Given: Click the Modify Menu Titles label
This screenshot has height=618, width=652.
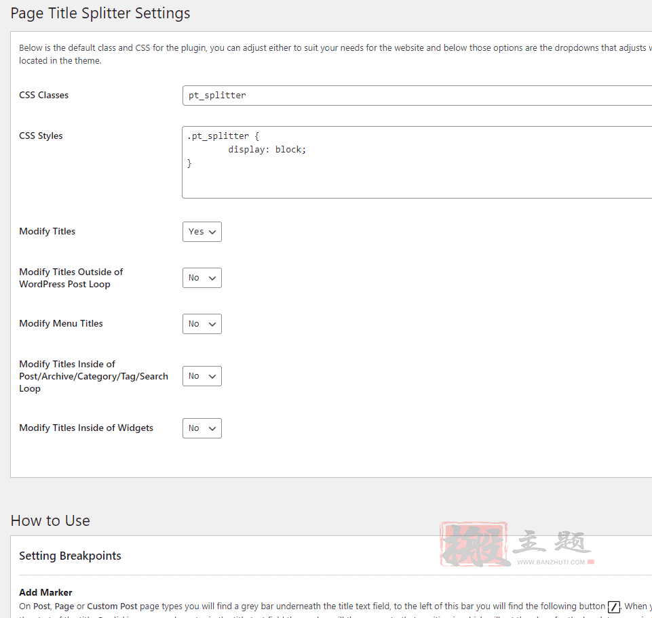Looking at the screenshot, I should pos(61,323).
